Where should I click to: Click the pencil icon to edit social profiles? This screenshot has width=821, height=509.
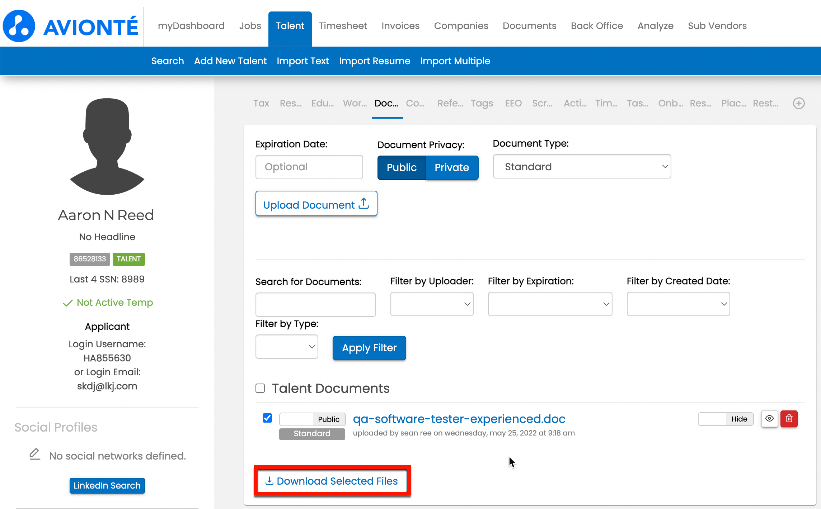[34, 454]
